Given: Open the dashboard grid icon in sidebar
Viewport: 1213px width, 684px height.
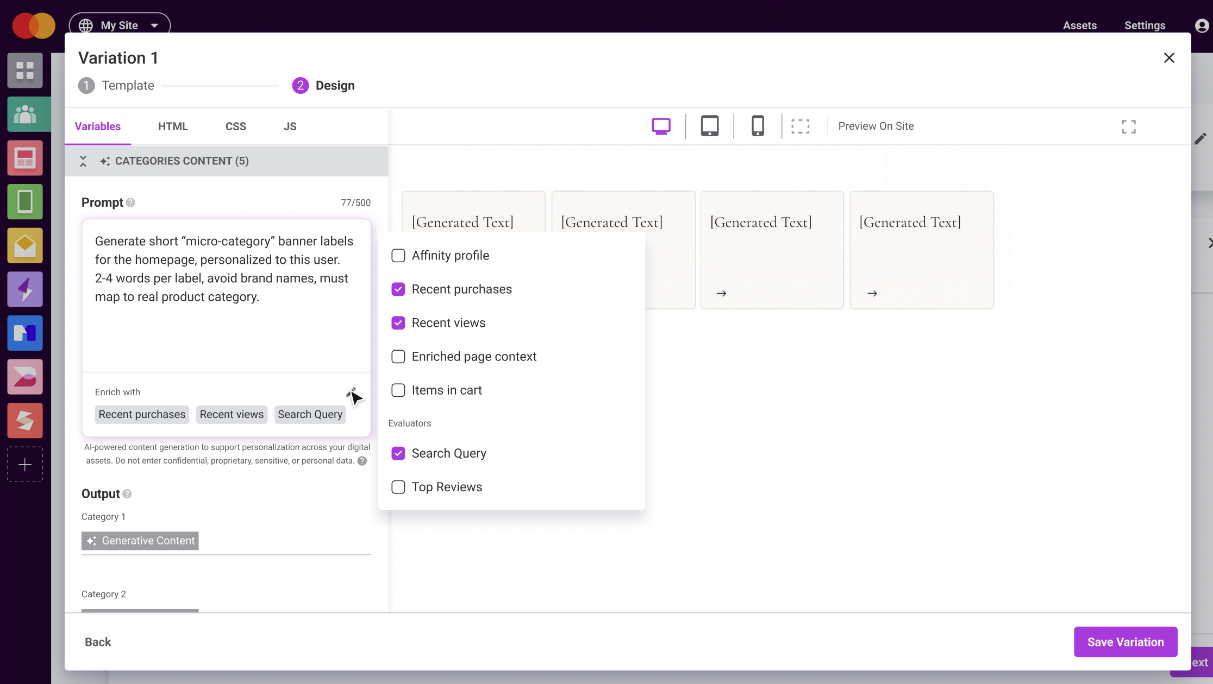Looking at the screenshot, I should [x=25, y=71].
